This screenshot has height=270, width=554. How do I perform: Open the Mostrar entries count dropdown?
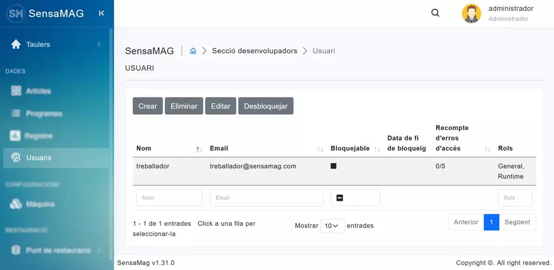pyautogui.click(x=332, y=225)
